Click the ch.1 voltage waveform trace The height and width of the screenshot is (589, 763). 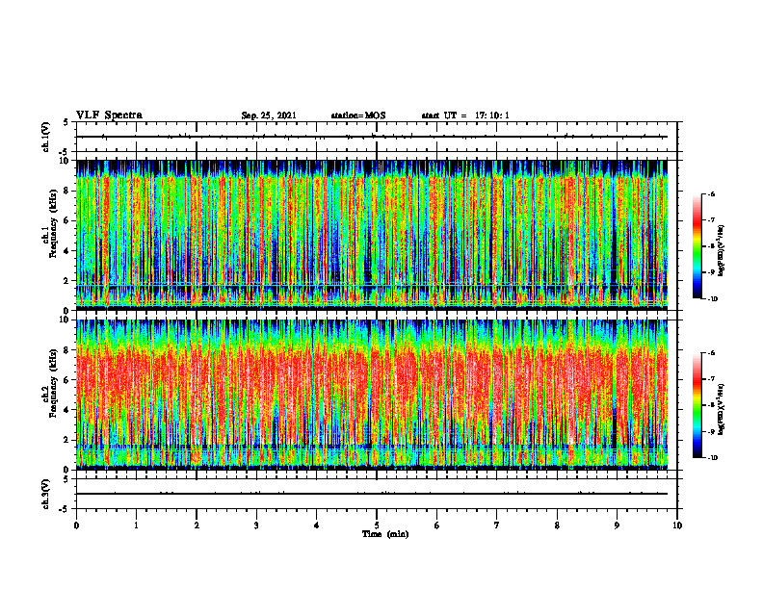point(372,137)
